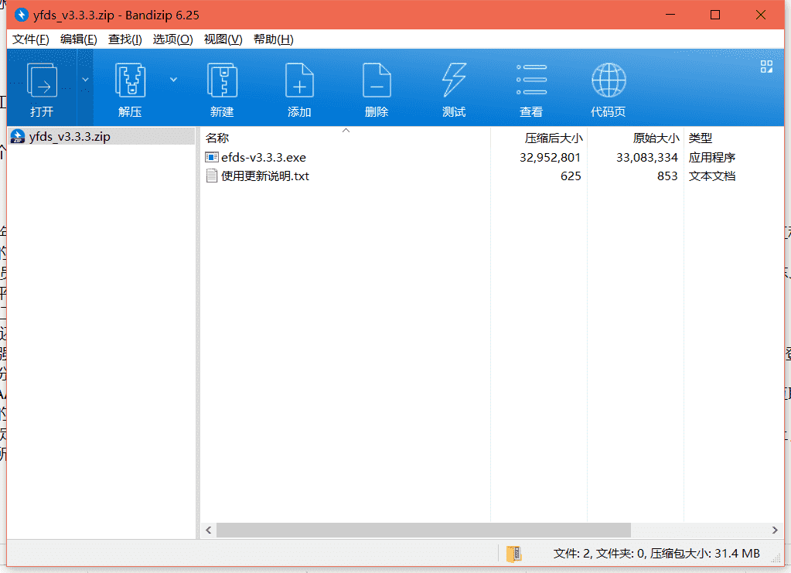This screenshot has height=573, width=791.
Task: Open the 文件(F) menu
Action: (31, 39)
